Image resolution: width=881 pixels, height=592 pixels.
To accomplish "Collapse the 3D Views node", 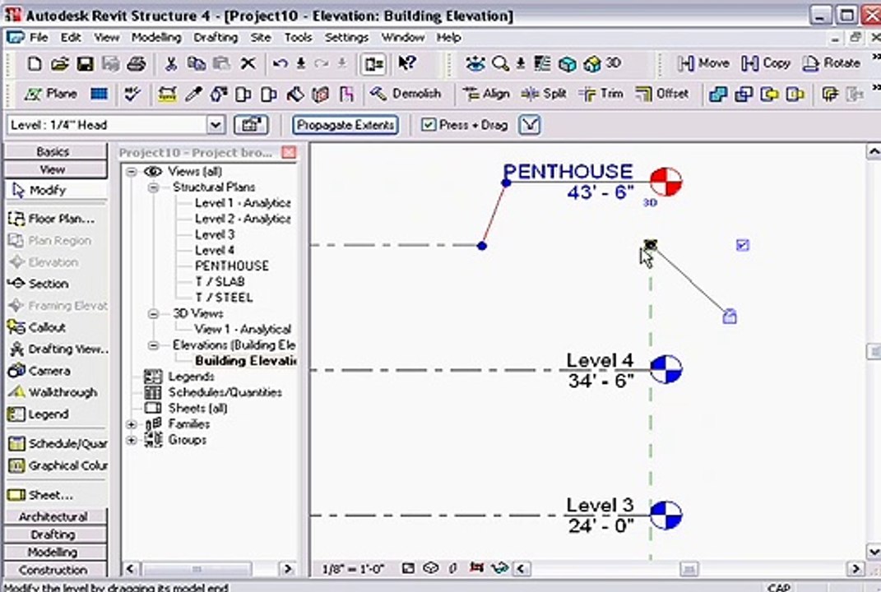I will 153,314.
